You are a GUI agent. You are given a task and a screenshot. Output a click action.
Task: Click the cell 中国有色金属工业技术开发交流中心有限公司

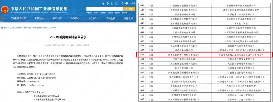241,55
